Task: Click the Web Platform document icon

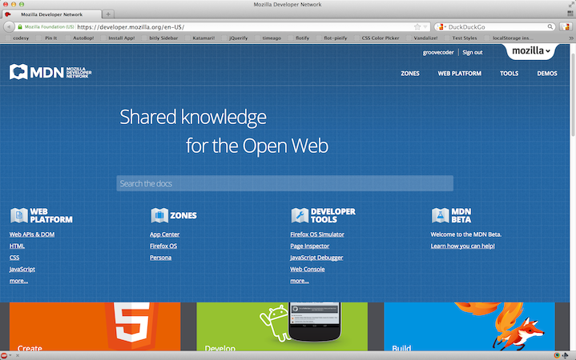Action: pyautogui.click(x=19, y=215)
